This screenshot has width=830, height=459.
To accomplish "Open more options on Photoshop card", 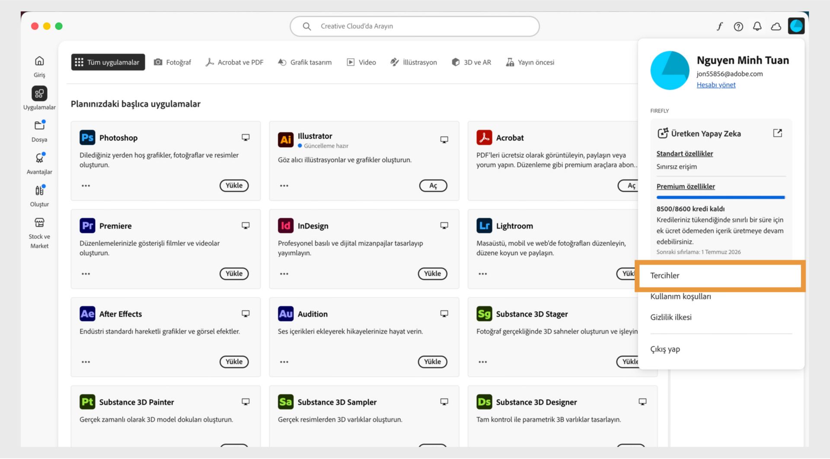I will click(x=86, y=186).
